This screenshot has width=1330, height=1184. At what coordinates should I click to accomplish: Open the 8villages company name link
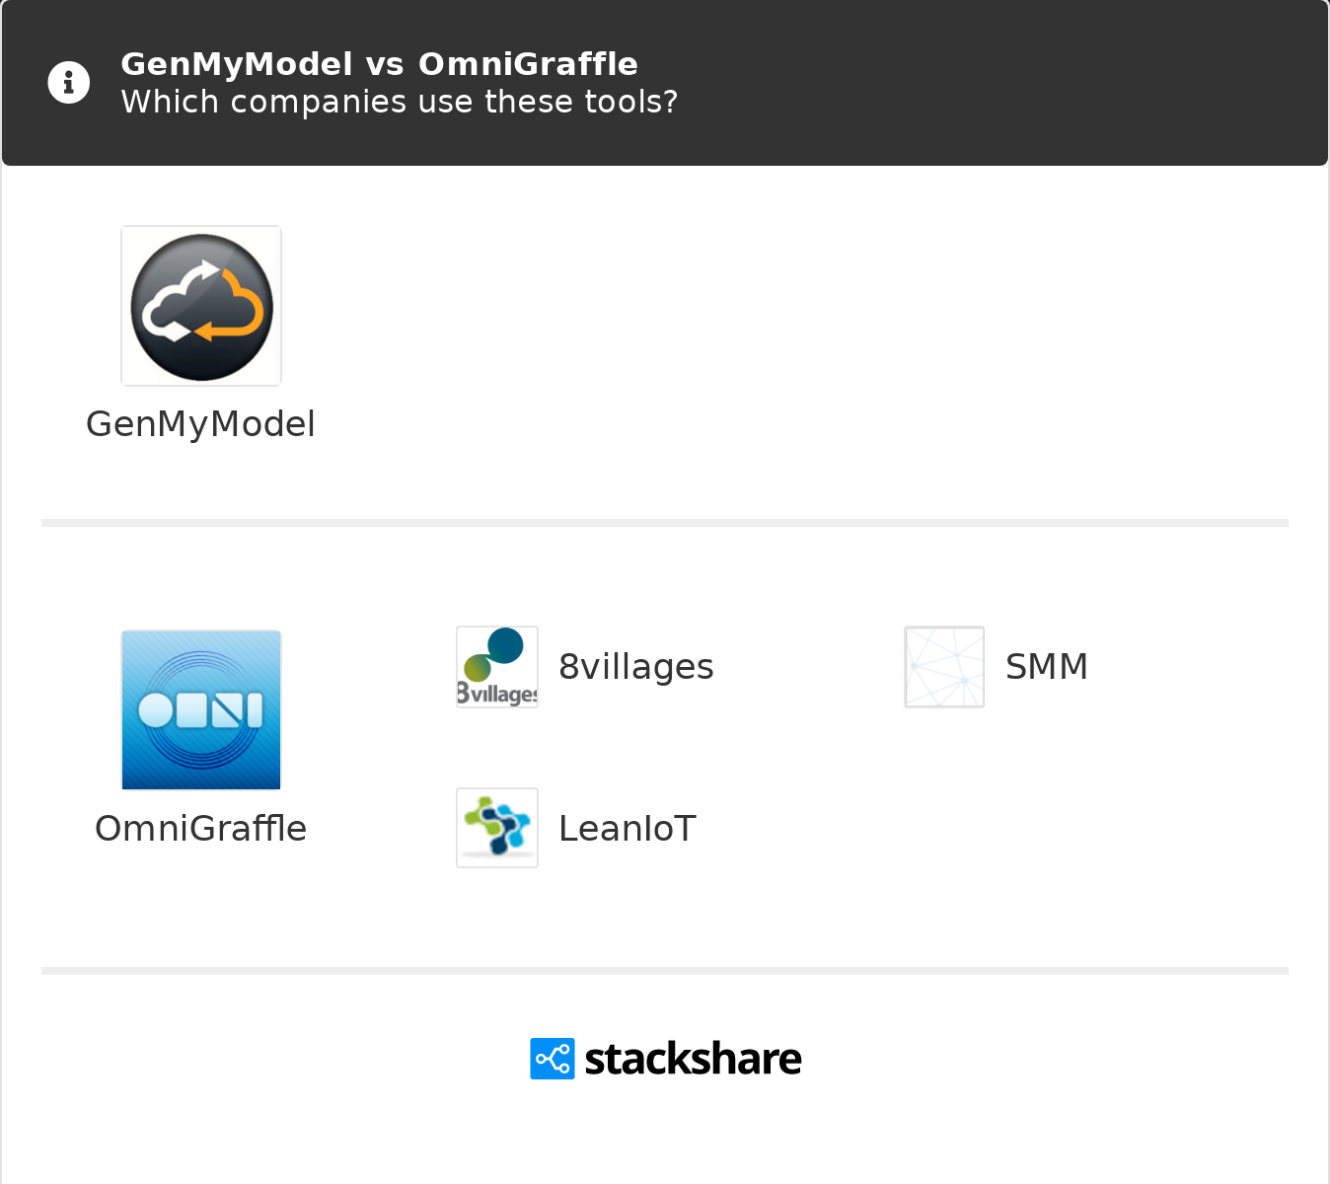(x=636, y=667)
